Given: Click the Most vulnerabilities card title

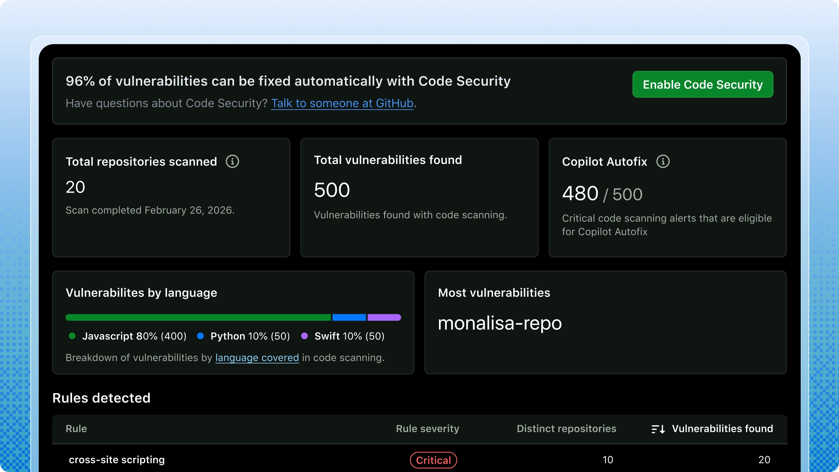Looking at the screenshot, I should (494, 293).
